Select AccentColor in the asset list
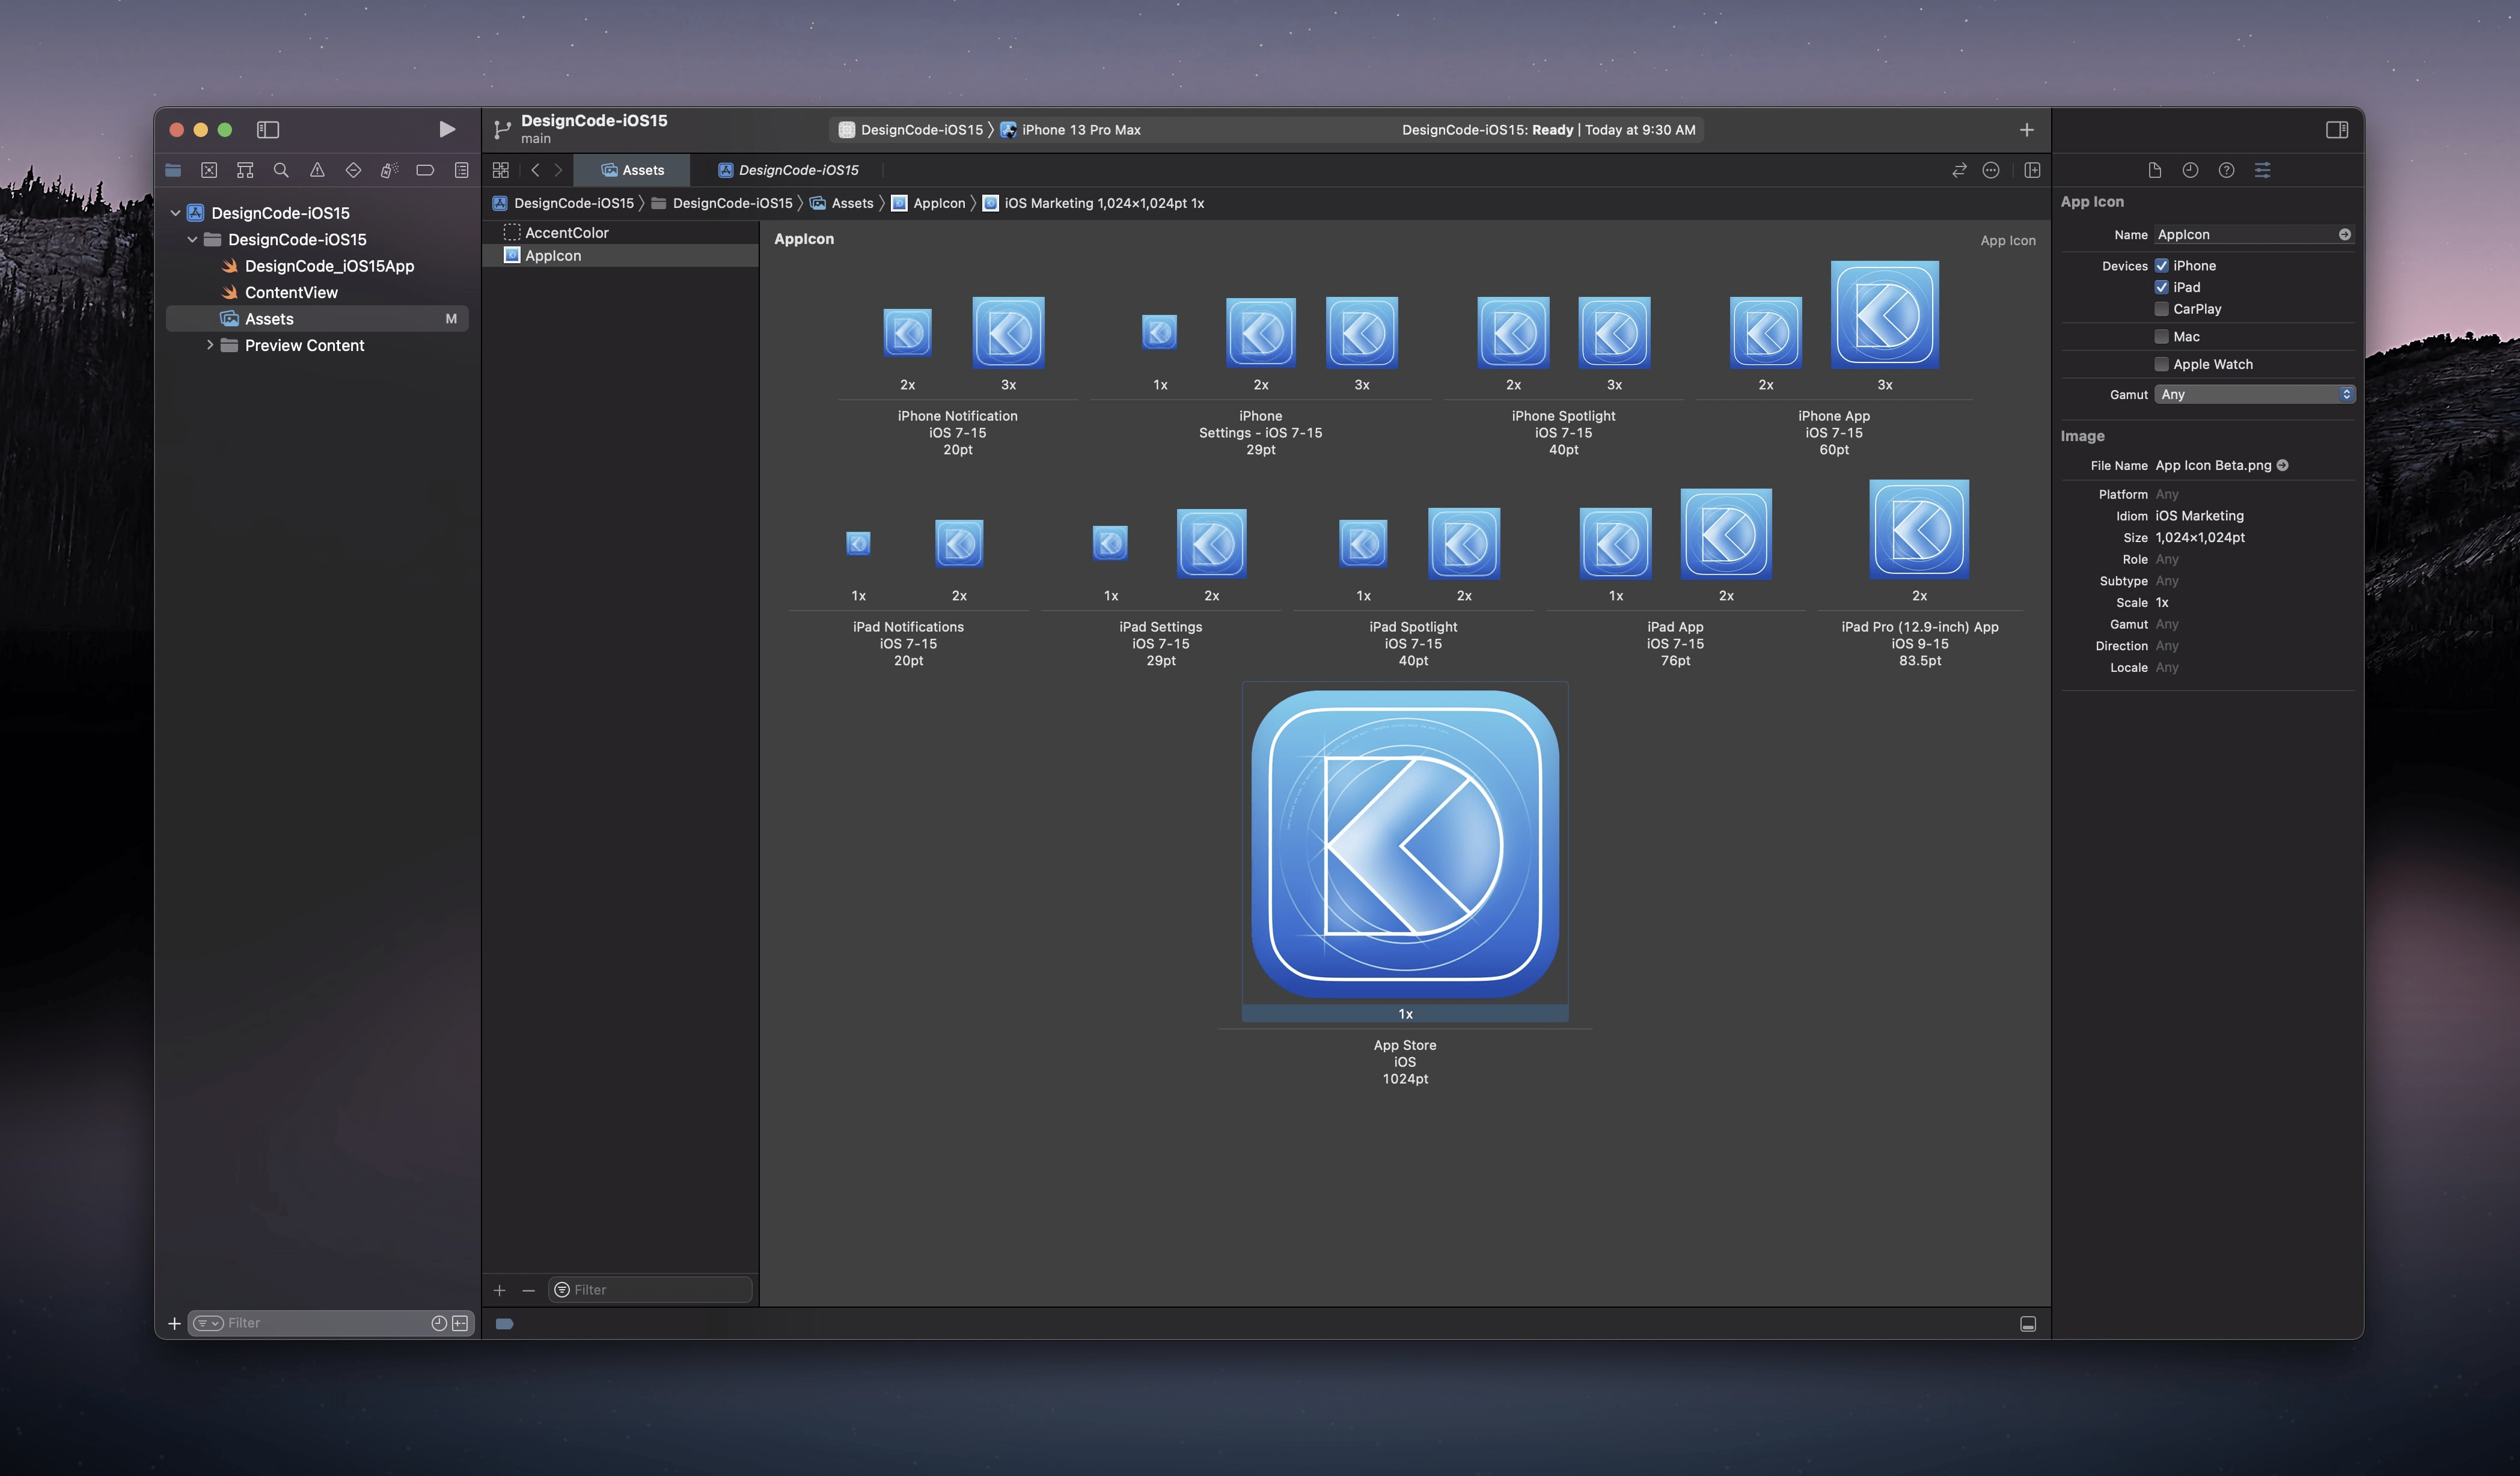The height and width of the screenshot is (1476, 2520). 566,232
